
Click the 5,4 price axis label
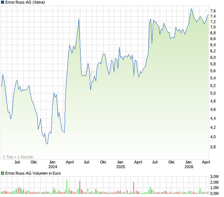pyautogui.click(x=213, y=78)
